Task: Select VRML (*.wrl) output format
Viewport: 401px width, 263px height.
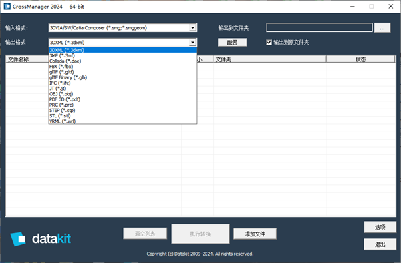Action: [x=123, y=121]
